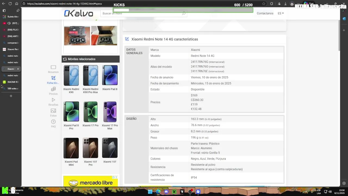Open the browser extensions puzzle icon
The image size is (348, 196).
coord(271,4)
